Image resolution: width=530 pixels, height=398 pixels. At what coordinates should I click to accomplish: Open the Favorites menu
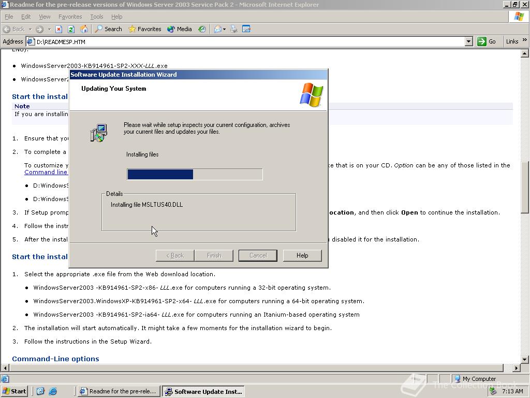pyautogui.click(x=70, y=17)
